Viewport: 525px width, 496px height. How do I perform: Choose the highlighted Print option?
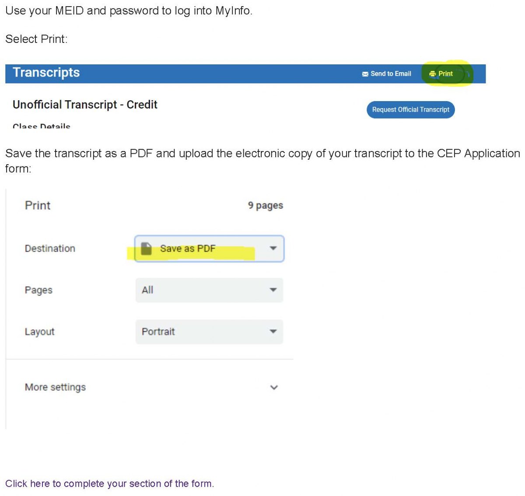click(x=441, y=74)
